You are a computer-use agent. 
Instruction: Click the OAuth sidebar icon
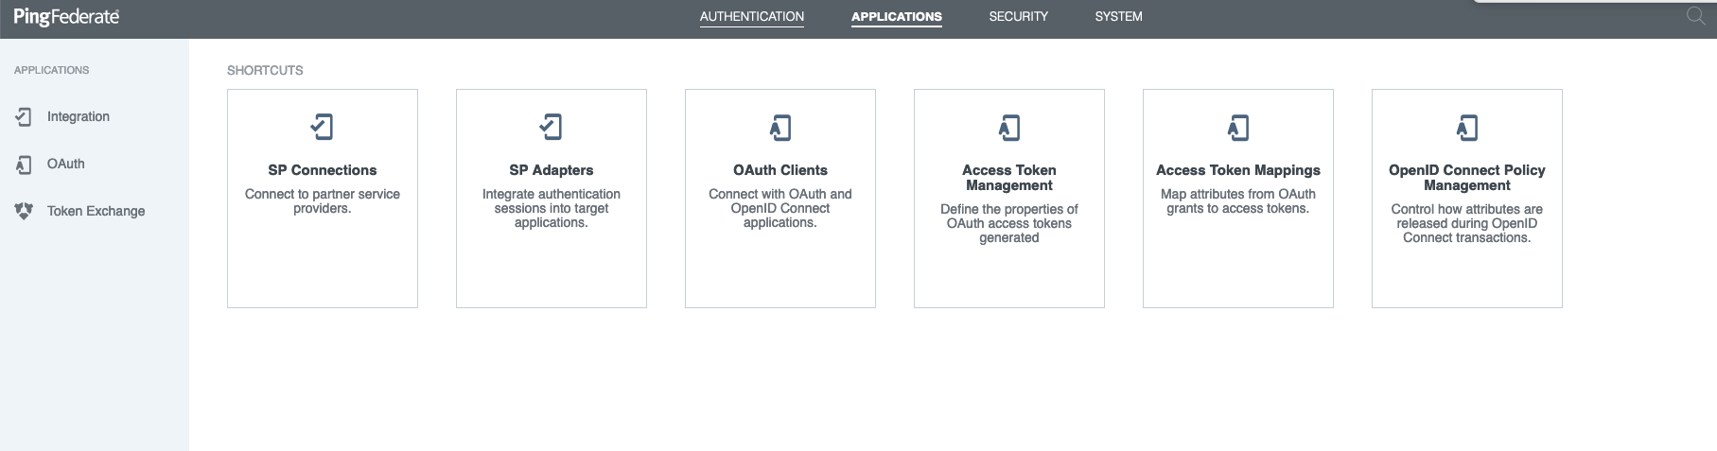tap(24, 165)
